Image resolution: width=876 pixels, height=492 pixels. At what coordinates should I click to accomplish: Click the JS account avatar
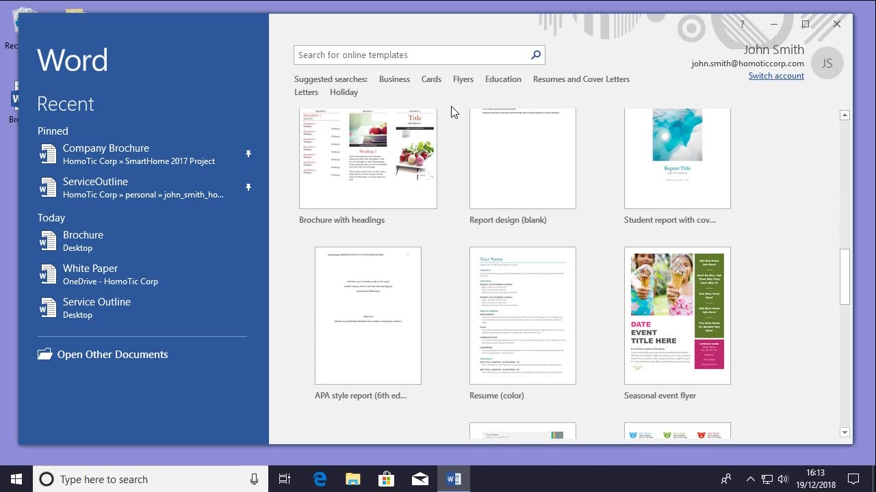pyautogui.click(x=827, y=63)
